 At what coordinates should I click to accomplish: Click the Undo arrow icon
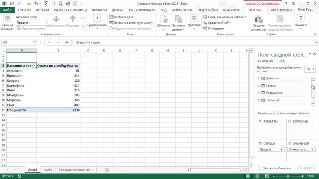click(x=36, y=3)
